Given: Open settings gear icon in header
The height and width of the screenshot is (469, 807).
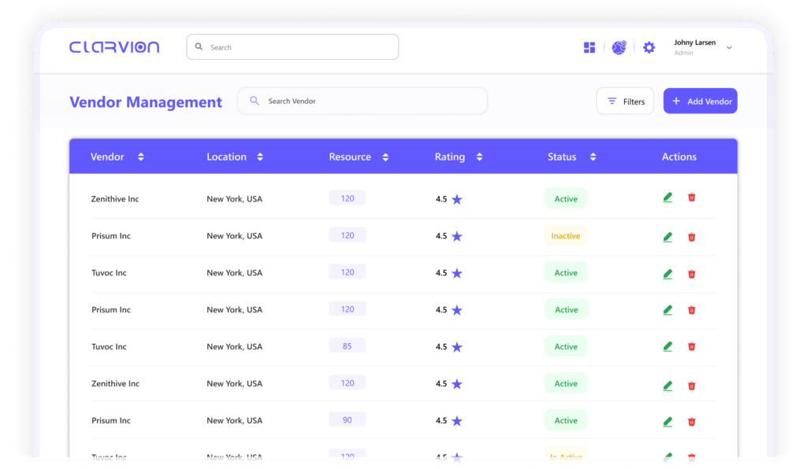Looking at the screenshot, I should [649, 47].
